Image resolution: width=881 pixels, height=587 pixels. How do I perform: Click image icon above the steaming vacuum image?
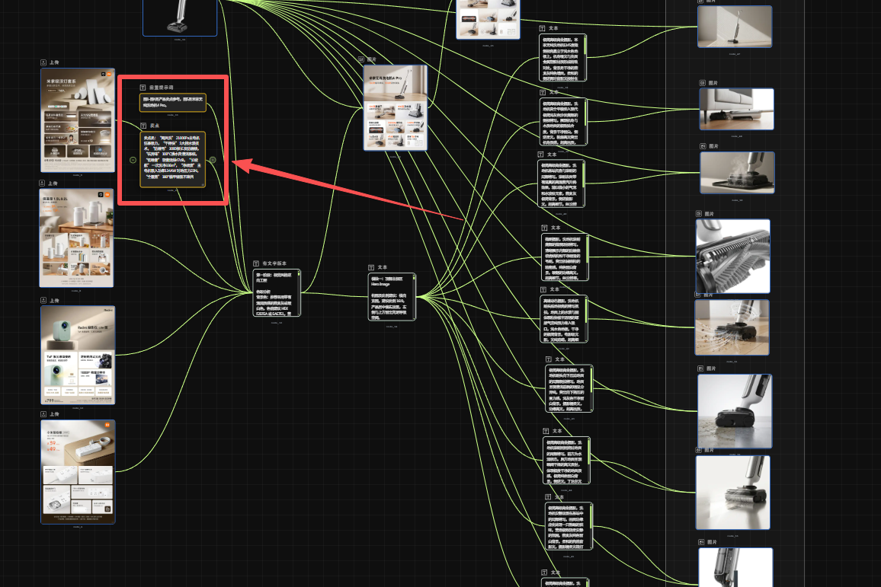[702, 145]
